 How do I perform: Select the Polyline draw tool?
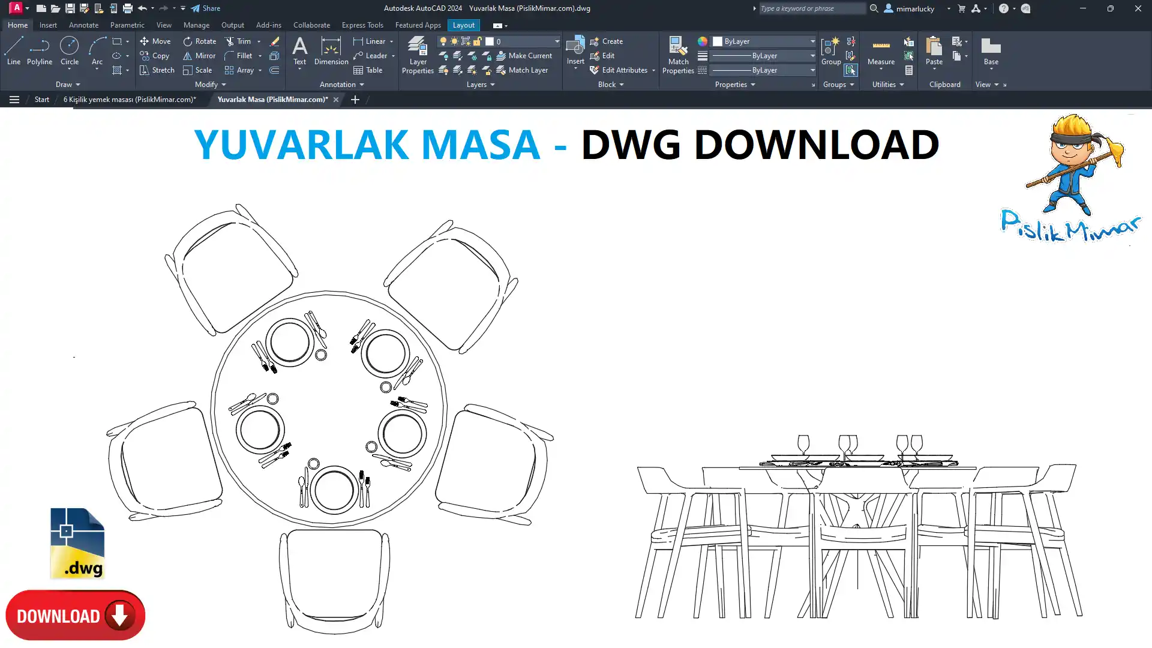[39, 50]
